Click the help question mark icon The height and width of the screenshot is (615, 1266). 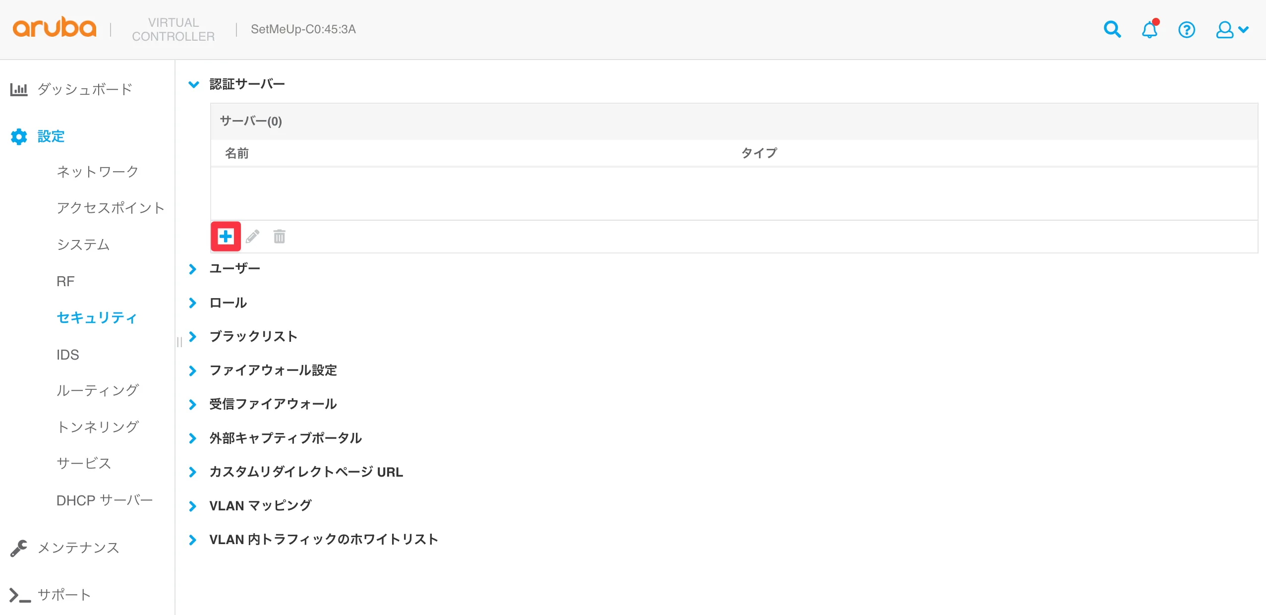point(1186,30)
